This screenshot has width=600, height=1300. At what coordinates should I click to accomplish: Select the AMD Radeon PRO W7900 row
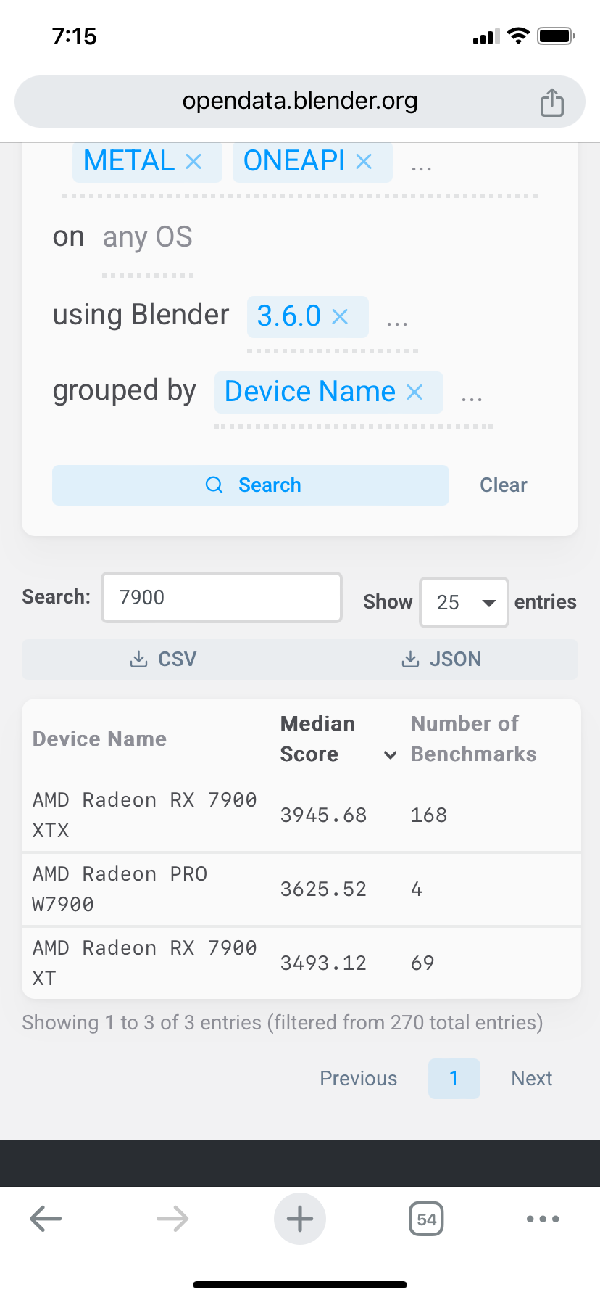tap(301, 889)
